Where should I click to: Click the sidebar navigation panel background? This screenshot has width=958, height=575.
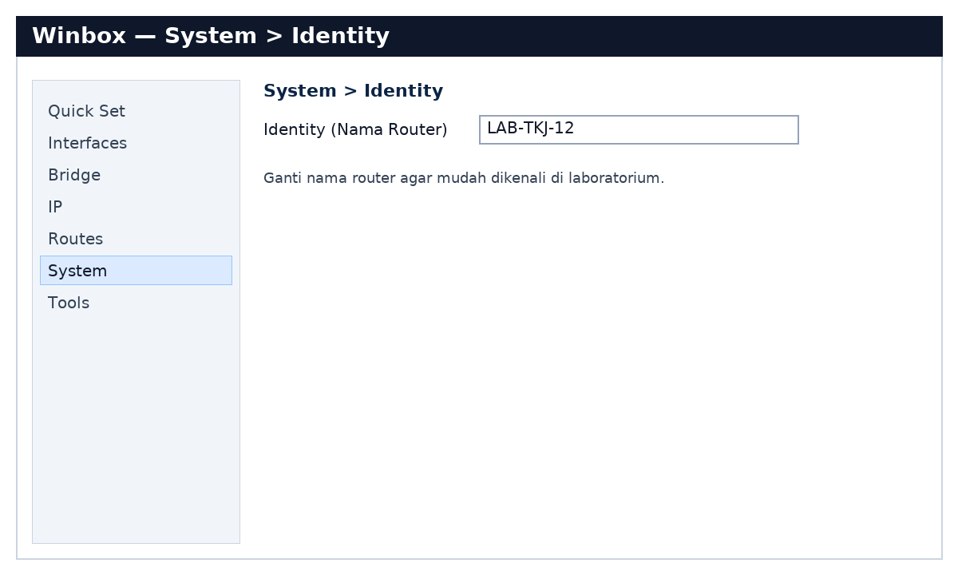pyautogui.click(x=136, y=415)
